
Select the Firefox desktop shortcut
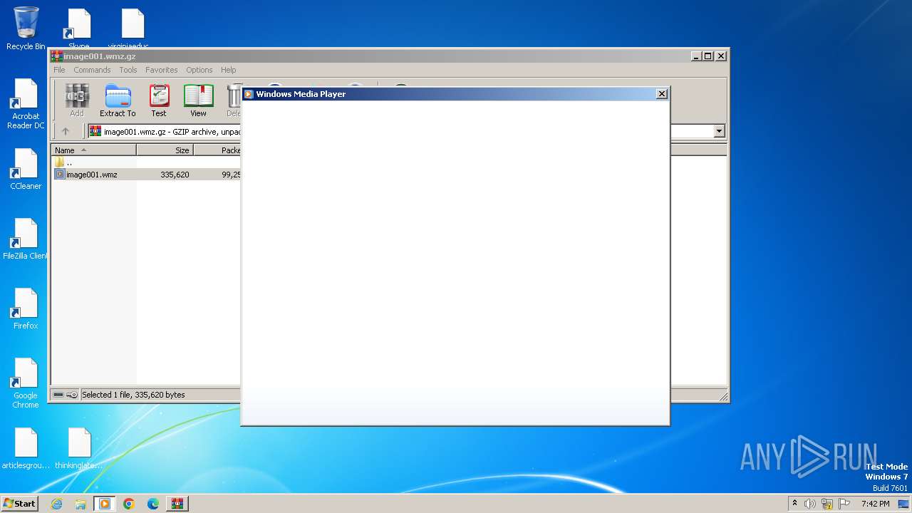pos(26,309)
